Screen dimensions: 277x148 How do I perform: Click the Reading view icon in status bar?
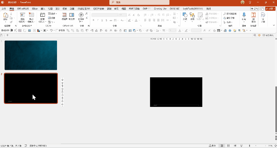coord(235,146)
